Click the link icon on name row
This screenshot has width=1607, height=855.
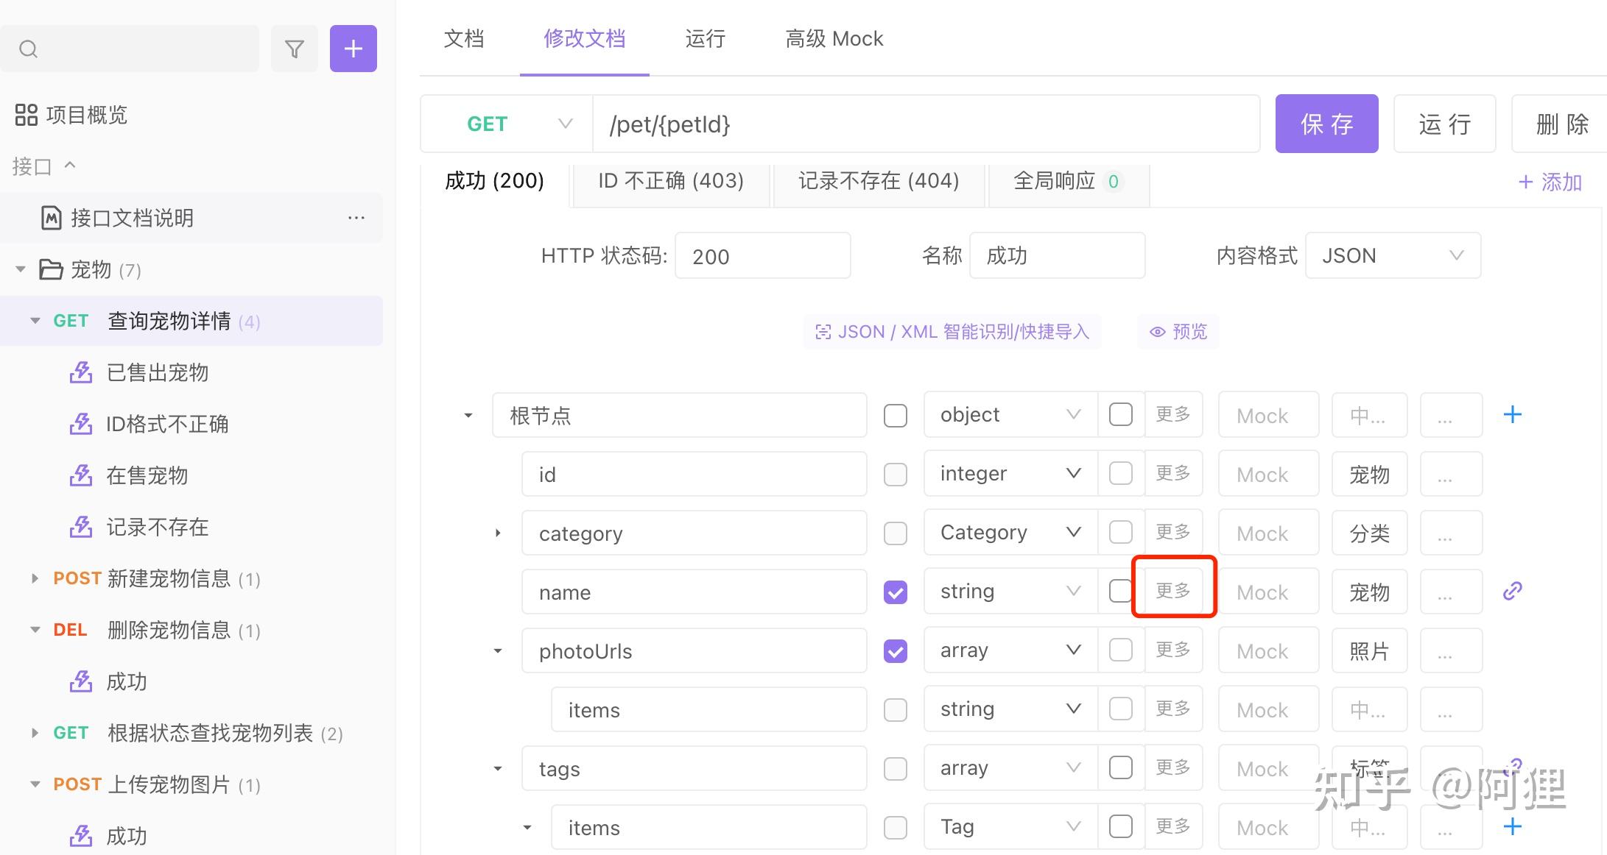point(1512,591)
